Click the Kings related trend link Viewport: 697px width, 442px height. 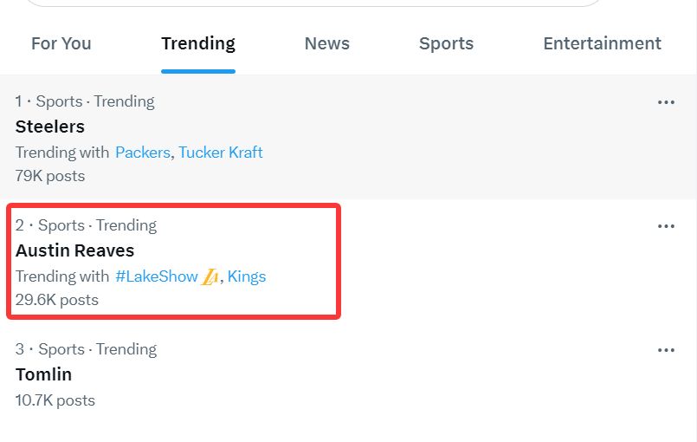[247, 277]
